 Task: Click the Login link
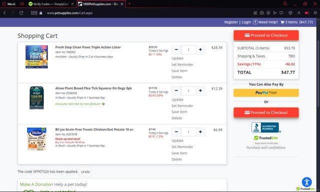[x=246, y=22]
